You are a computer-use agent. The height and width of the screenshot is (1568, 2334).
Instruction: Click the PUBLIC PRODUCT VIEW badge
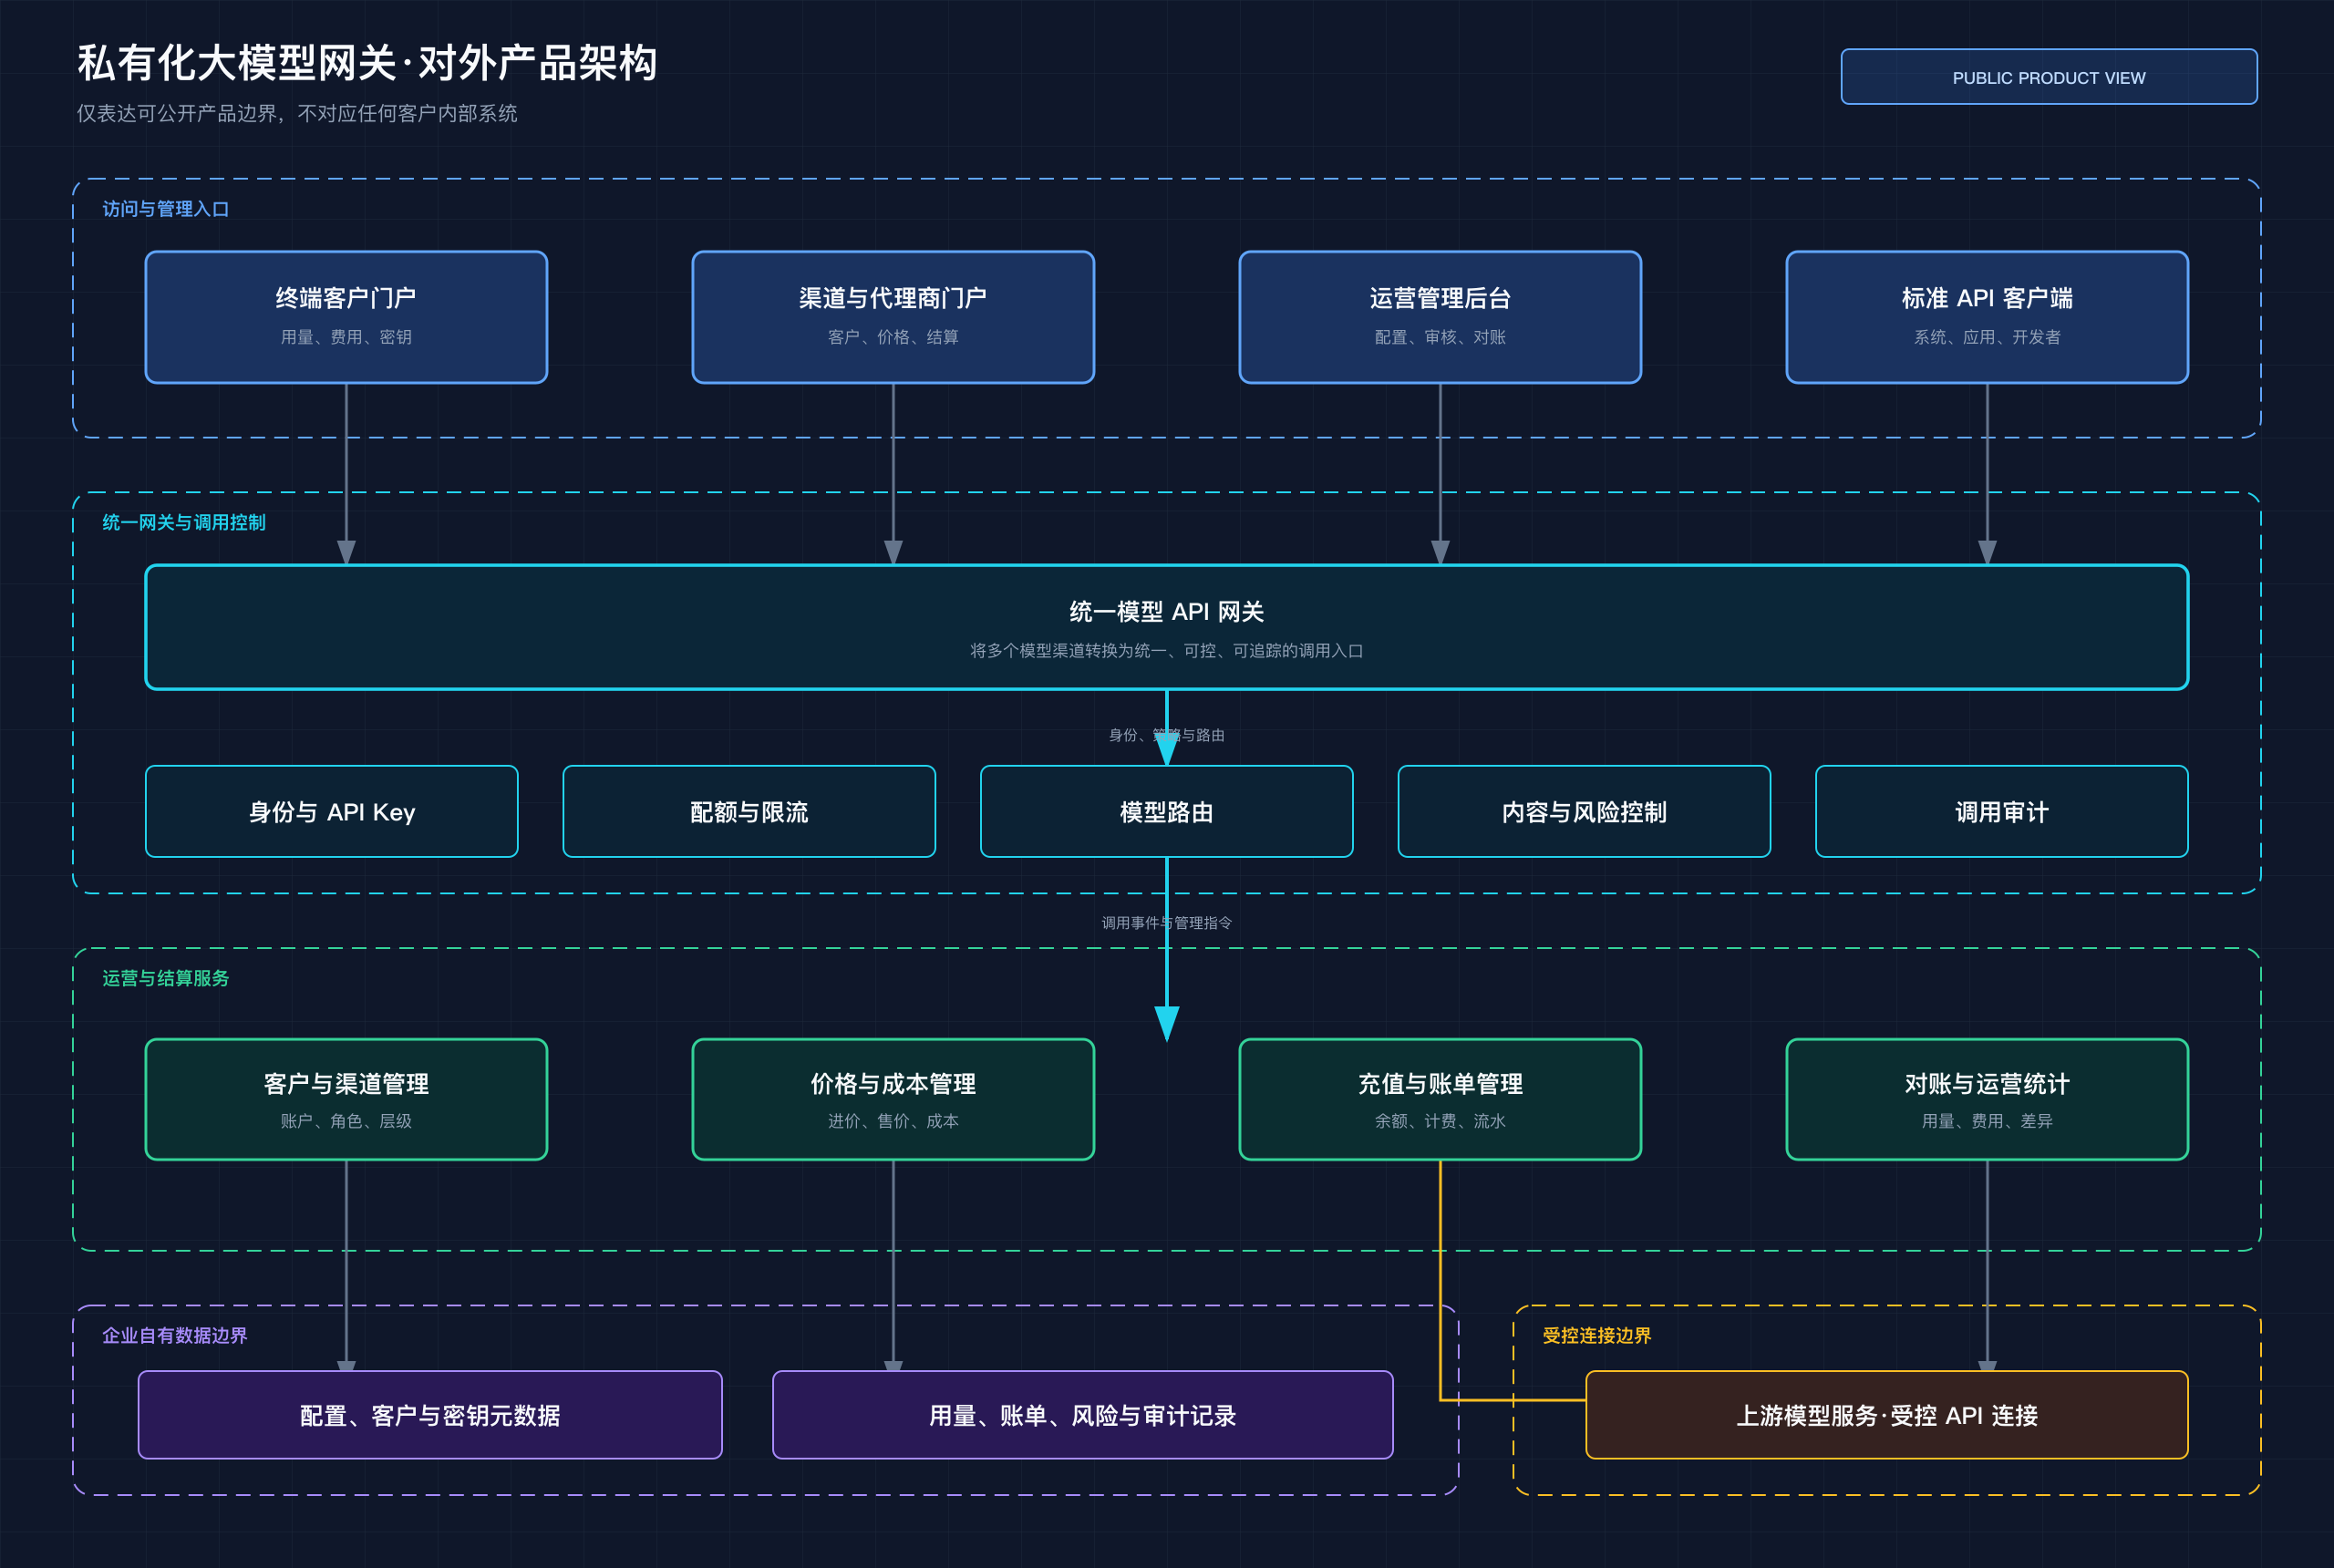coord(2048,77)
